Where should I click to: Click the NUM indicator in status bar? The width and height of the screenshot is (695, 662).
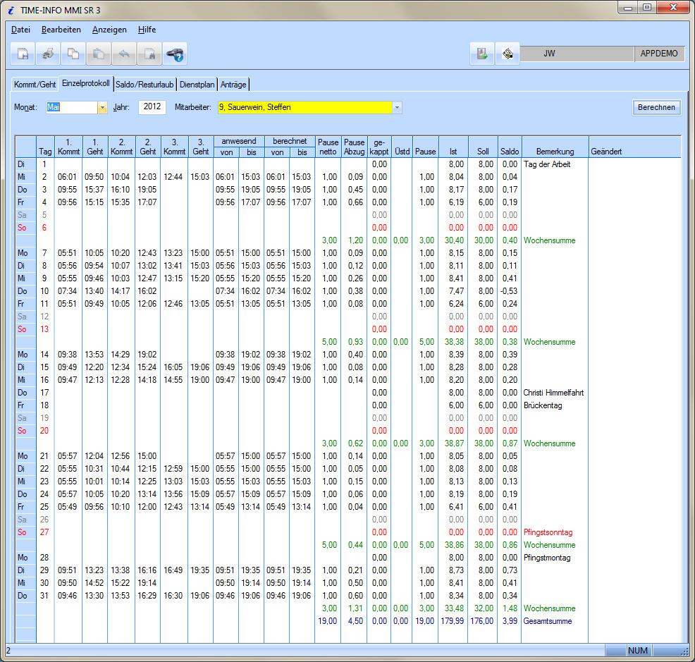(x=638, y=651)
